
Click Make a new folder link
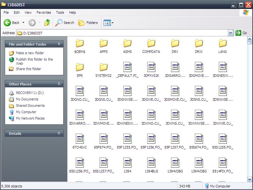(x=30, y=53)
